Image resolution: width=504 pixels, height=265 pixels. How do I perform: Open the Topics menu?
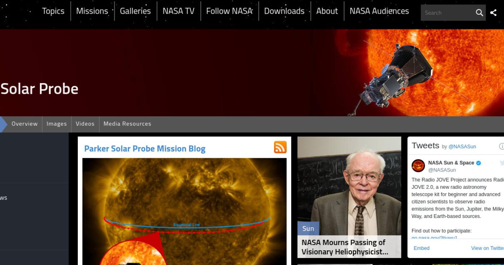(x=53, y=11)
